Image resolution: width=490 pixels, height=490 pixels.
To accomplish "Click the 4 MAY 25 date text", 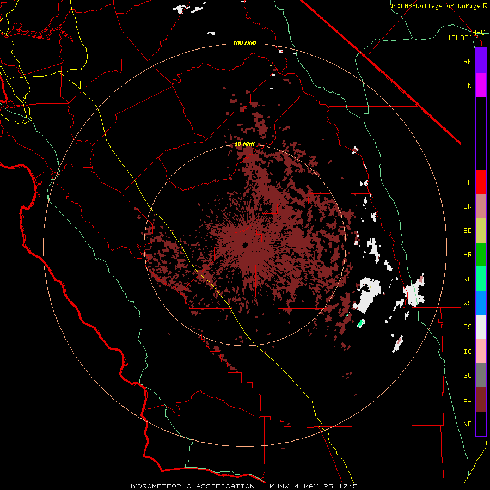I will 314,486.
